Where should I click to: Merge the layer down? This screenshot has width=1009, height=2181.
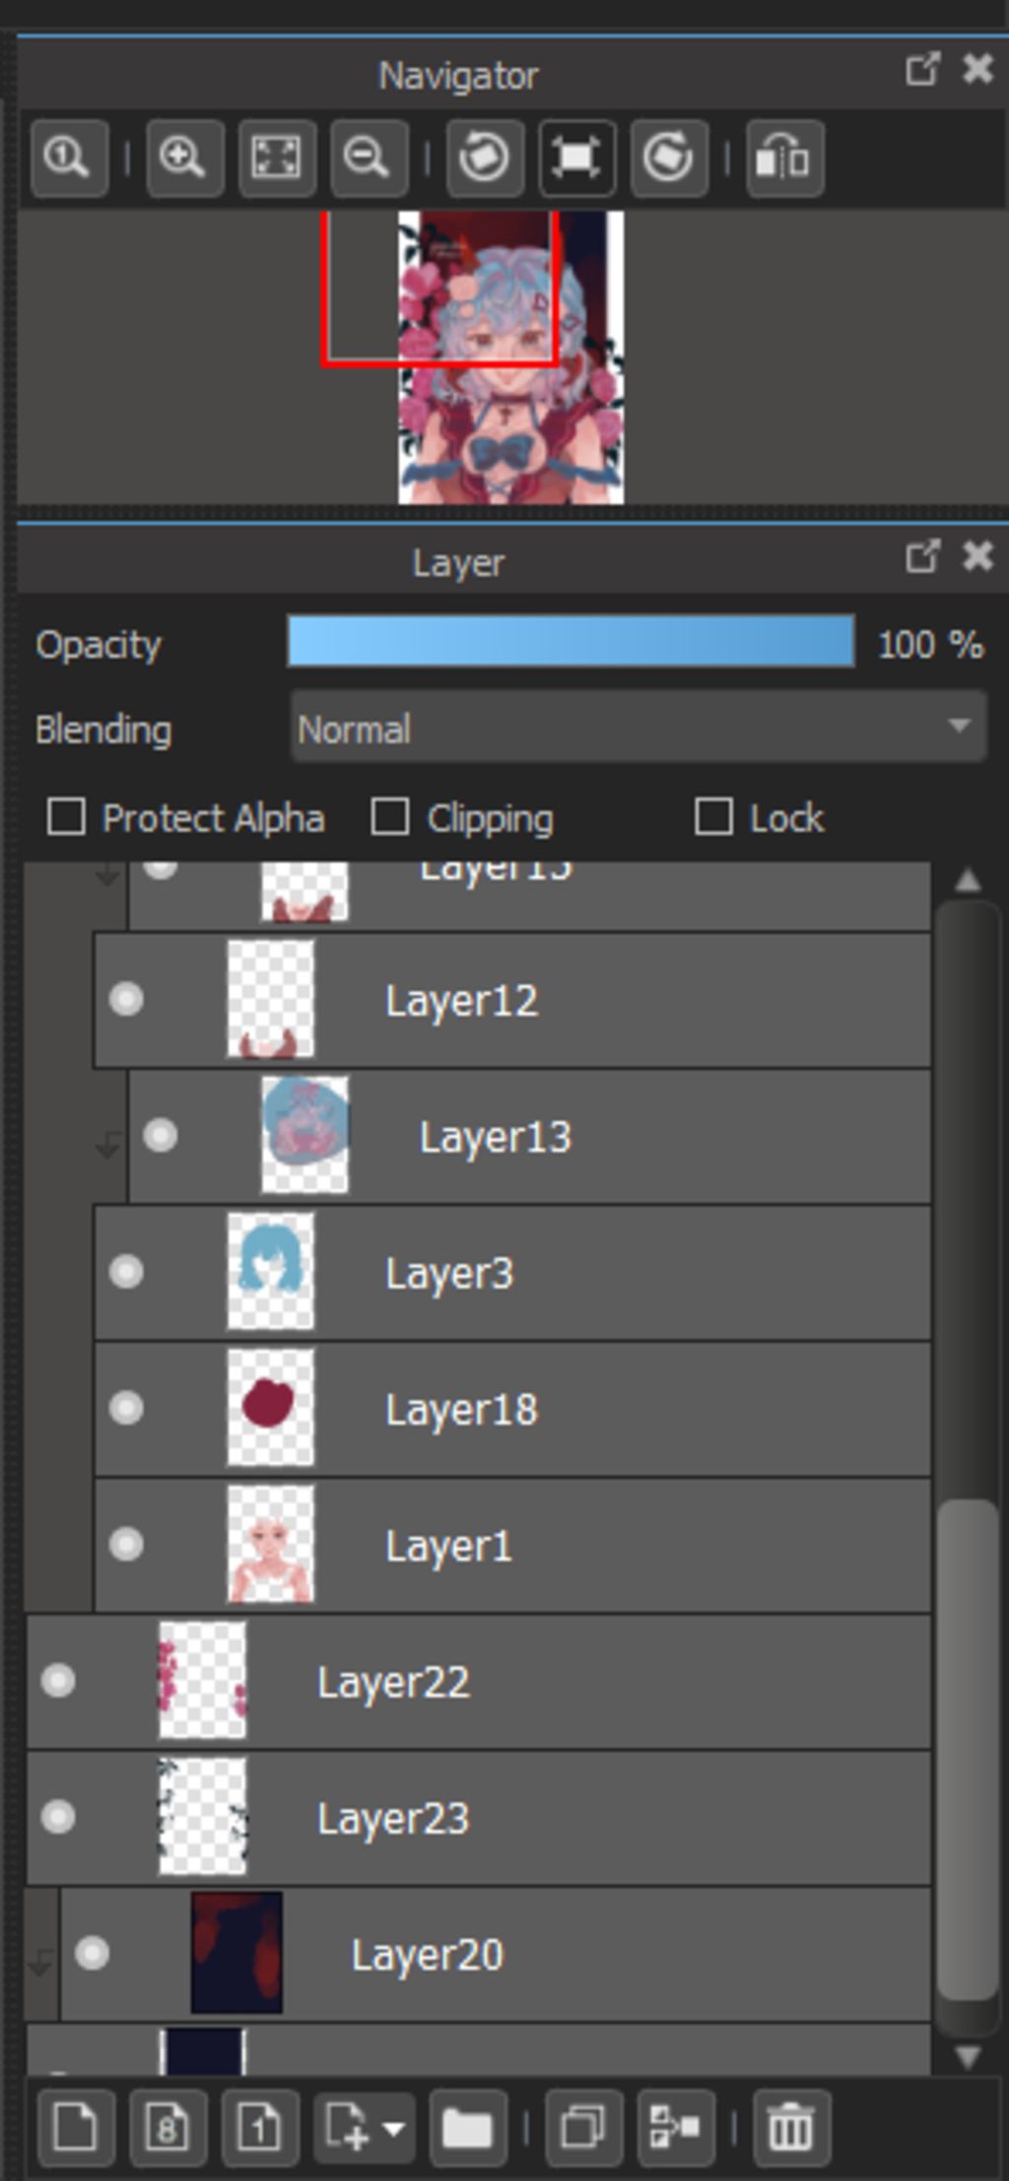675,2130
